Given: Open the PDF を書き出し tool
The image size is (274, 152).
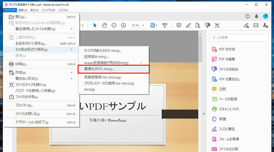Looking at the screenshot, I should coord(226,79).
